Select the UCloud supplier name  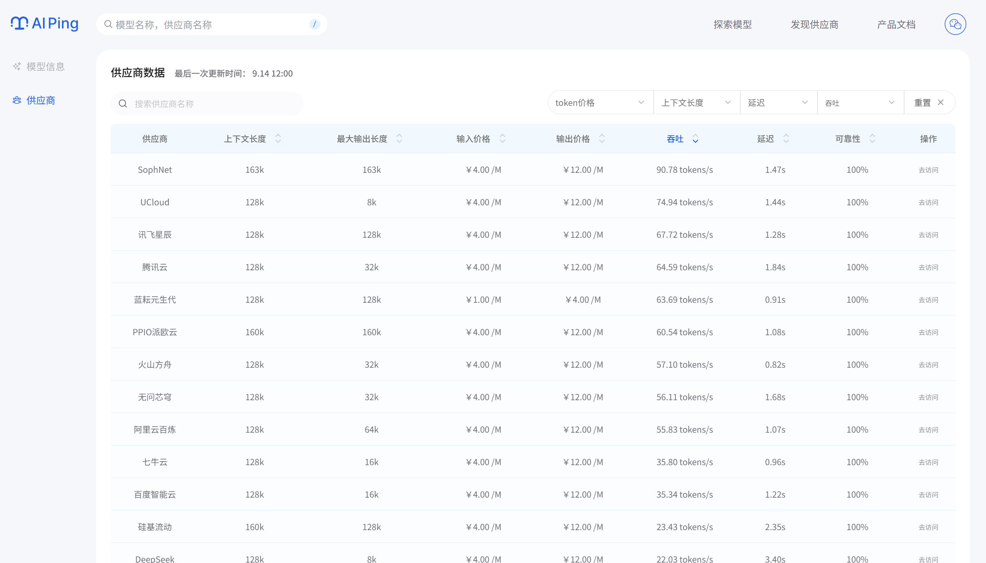(x=155, y=203)
